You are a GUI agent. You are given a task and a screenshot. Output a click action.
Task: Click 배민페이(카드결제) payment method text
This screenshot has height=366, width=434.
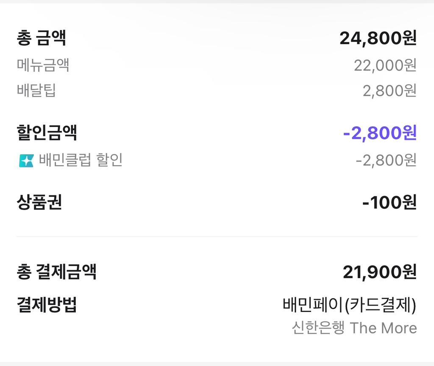349,305
